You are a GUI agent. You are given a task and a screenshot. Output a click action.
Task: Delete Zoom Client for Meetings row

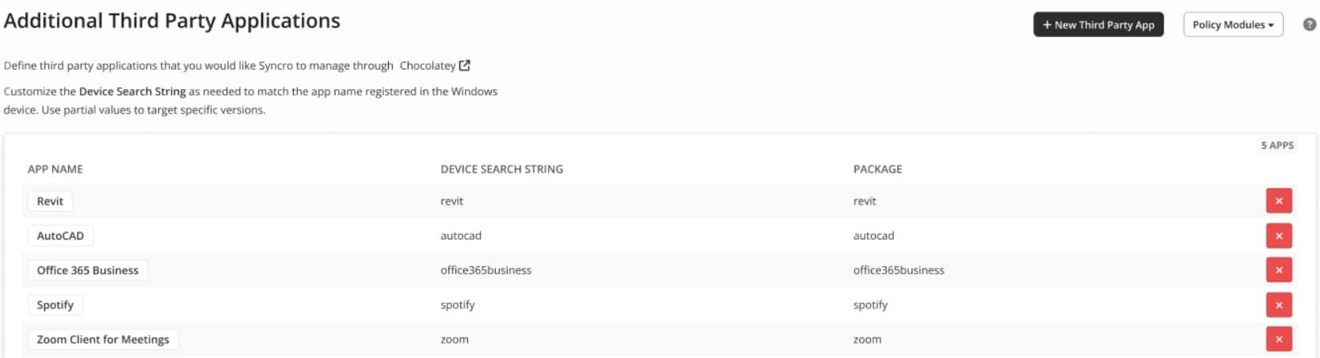point(1278,339)
